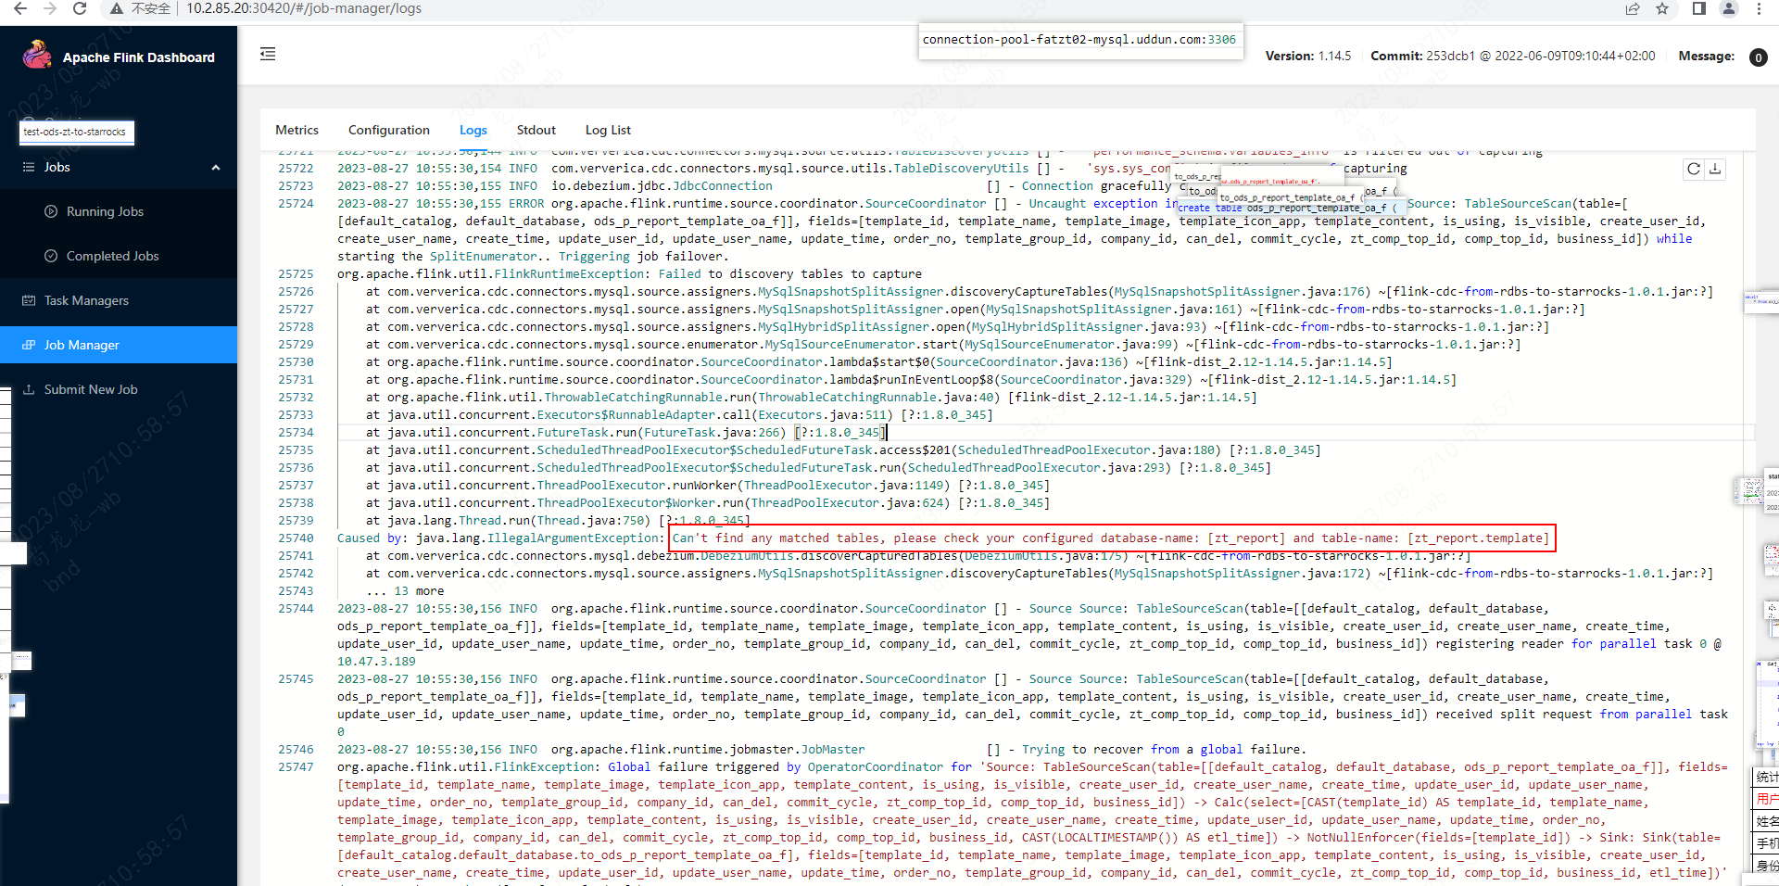
Task: Toggle the sidebar collapse hamburger icon
Action: tap(268, 54)
